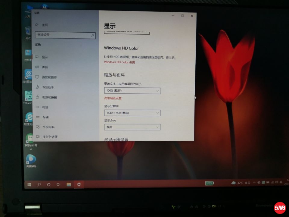Viewport: 289px width, 217px height.
Task: Open taskbar search magnifier icon
Action: coord(39,184)
